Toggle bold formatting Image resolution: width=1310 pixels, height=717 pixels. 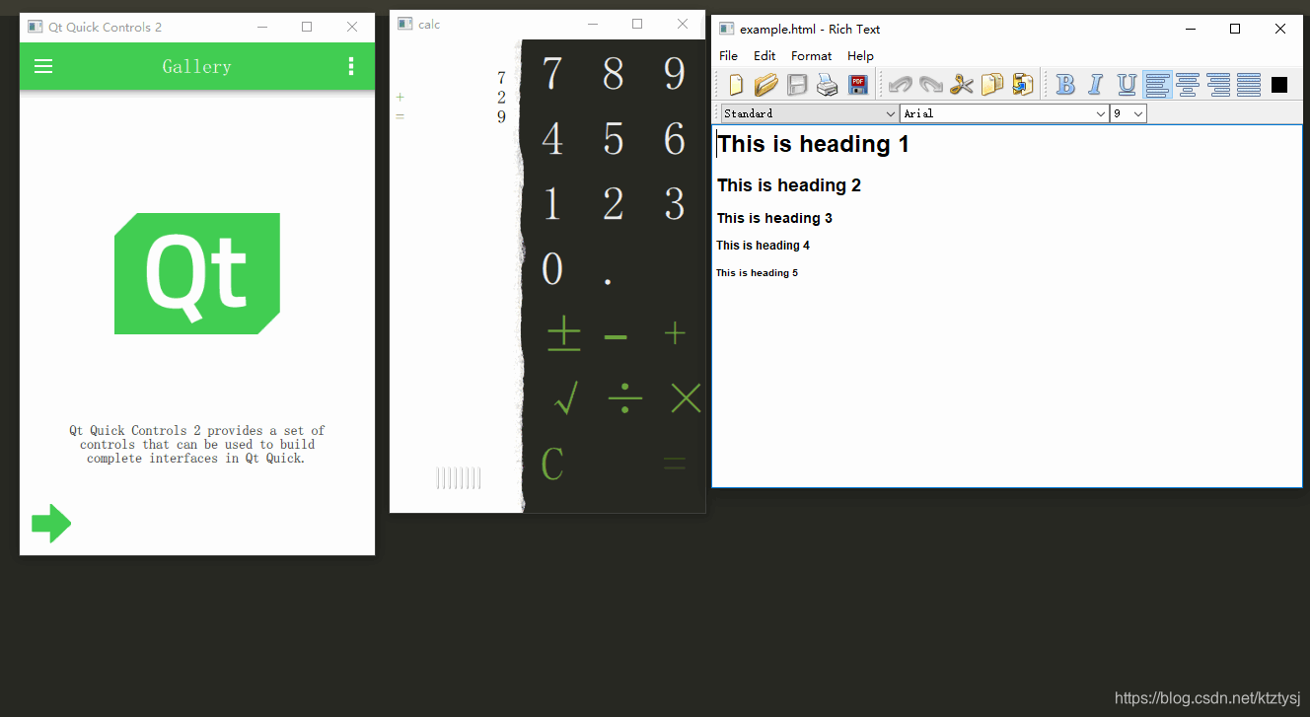1065,85
